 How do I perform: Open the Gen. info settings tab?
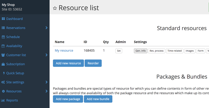tap(140, 51)
